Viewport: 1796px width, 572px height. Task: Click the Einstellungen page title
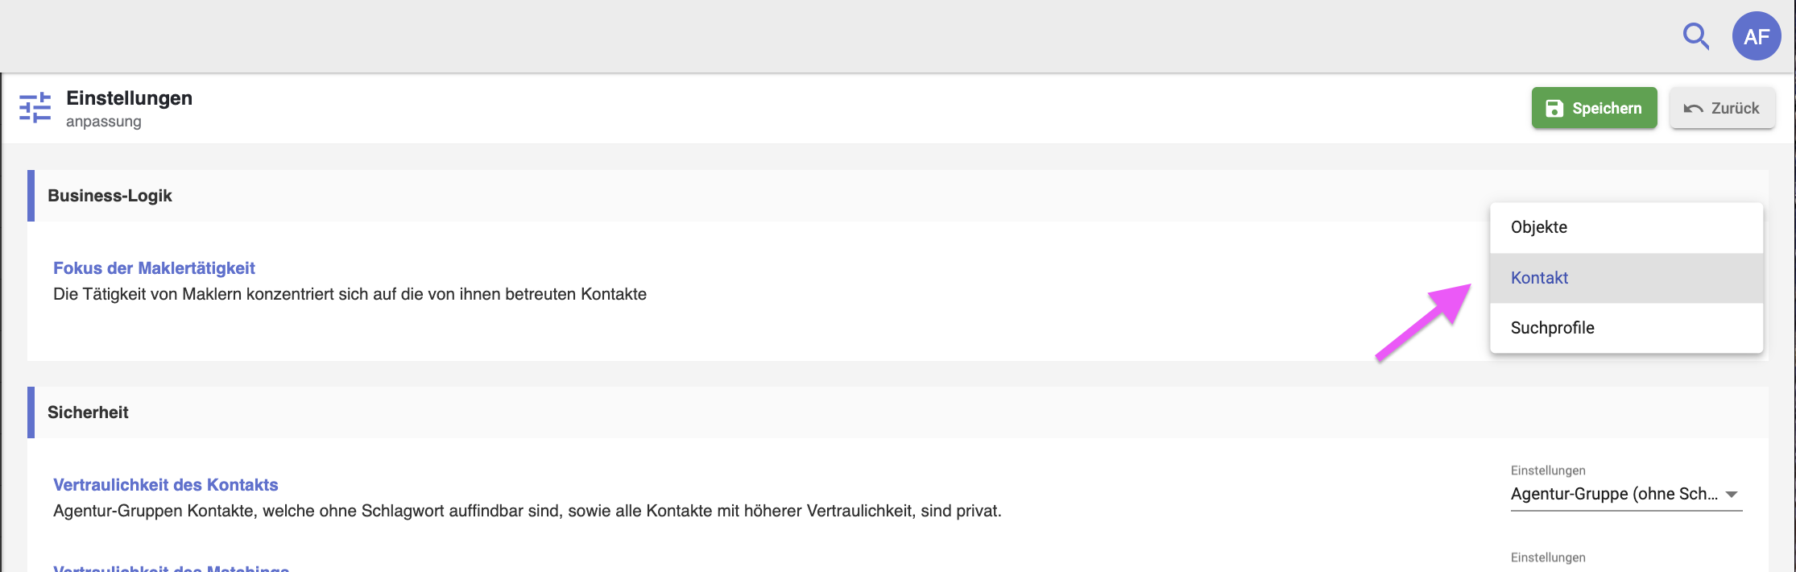click(129, 98)
